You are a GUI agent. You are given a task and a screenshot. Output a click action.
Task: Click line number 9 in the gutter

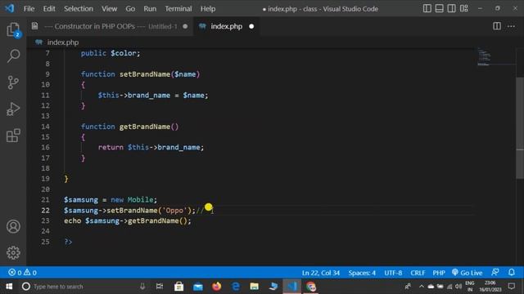point(47,74)
